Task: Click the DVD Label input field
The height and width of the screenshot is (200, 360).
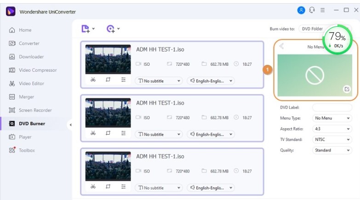Action: point(332,108)
